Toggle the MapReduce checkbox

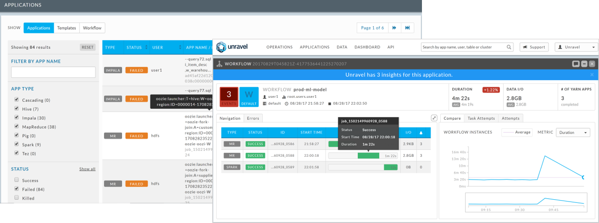tap(17, 127)
